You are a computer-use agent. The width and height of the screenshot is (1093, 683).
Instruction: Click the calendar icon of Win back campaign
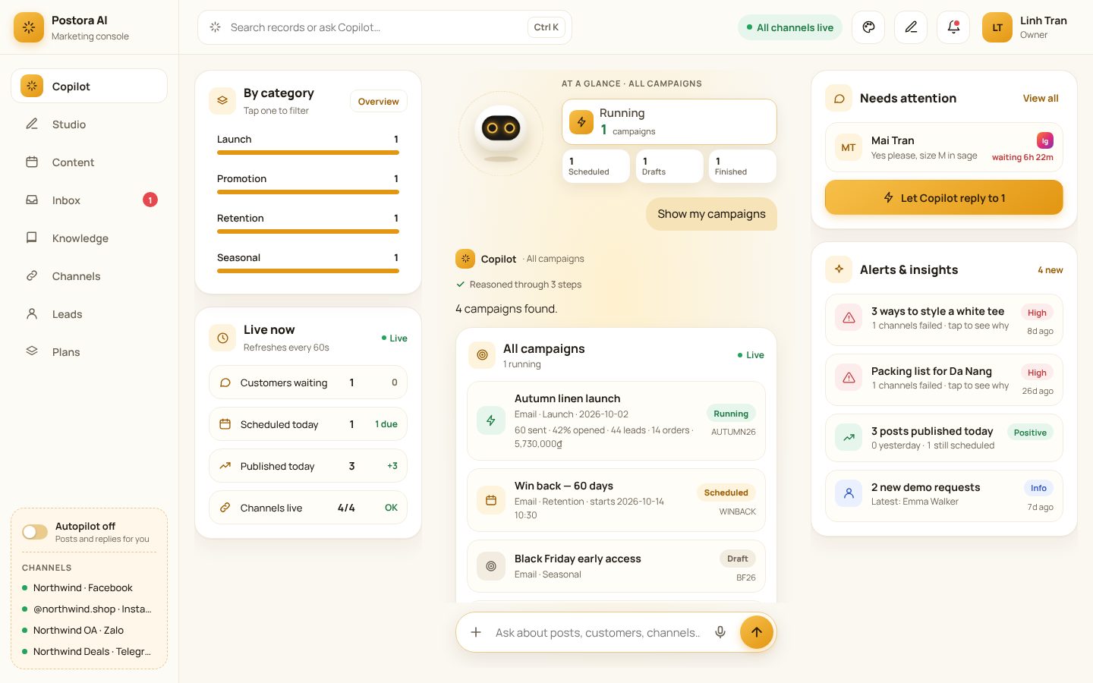(491, 500)
